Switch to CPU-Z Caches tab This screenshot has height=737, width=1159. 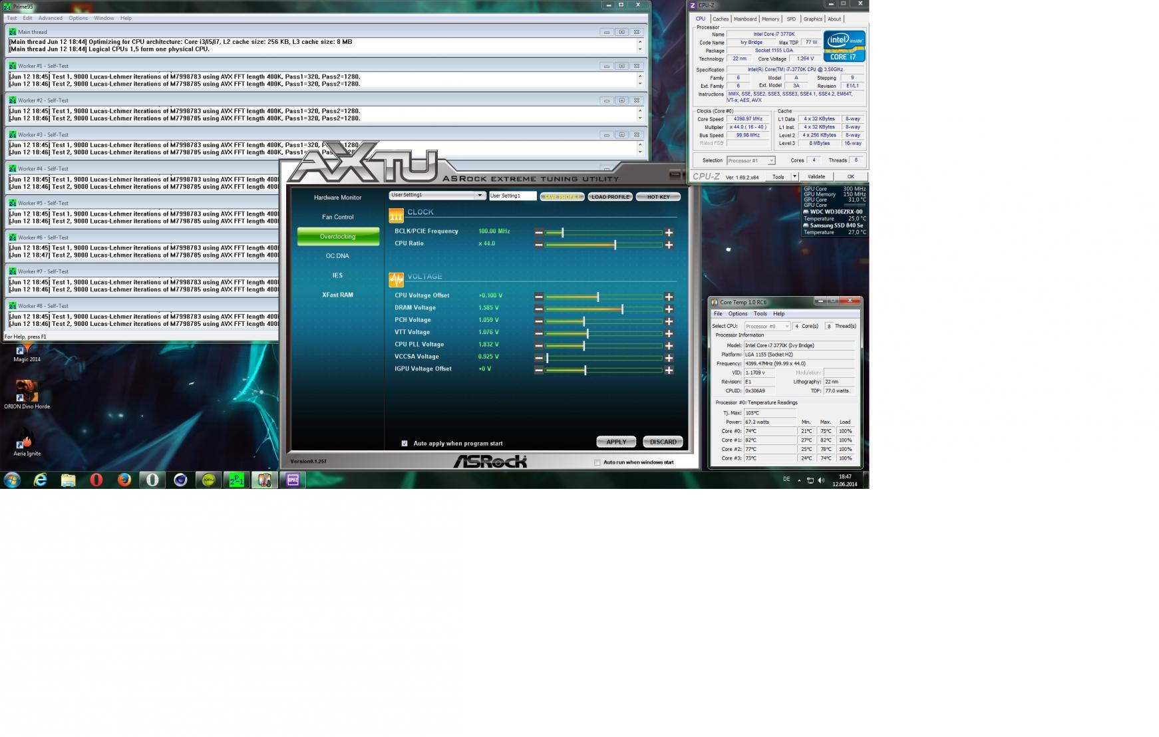point(721,19)
